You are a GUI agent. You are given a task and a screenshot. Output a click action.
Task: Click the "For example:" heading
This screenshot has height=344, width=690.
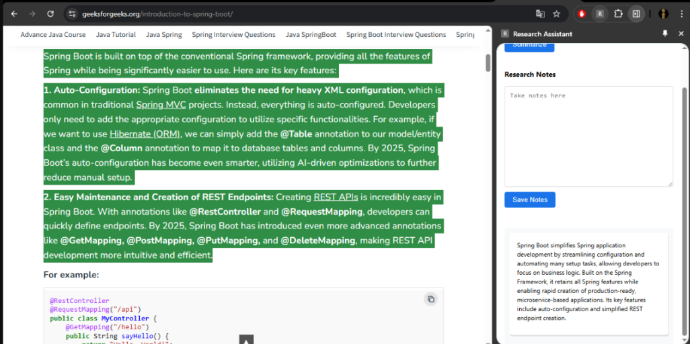[71, 275]
